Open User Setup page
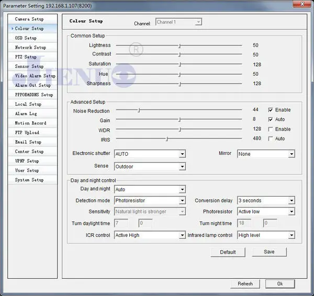Image resolution: width=314 pixels, height=296 pixels. tap(32, 170)
